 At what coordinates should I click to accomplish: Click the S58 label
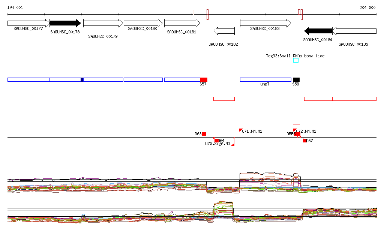click(295, 84)
